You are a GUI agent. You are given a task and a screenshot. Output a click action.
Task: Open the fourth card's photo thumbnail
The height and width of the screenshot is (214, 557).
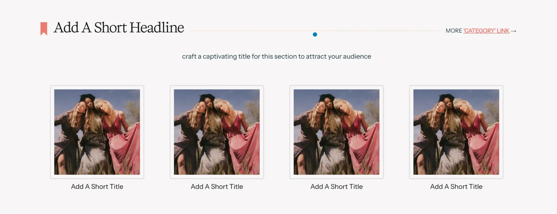456,132
